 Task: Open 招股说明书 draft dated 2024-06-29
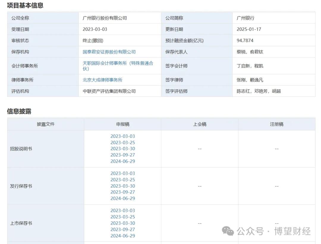[123, 161]
